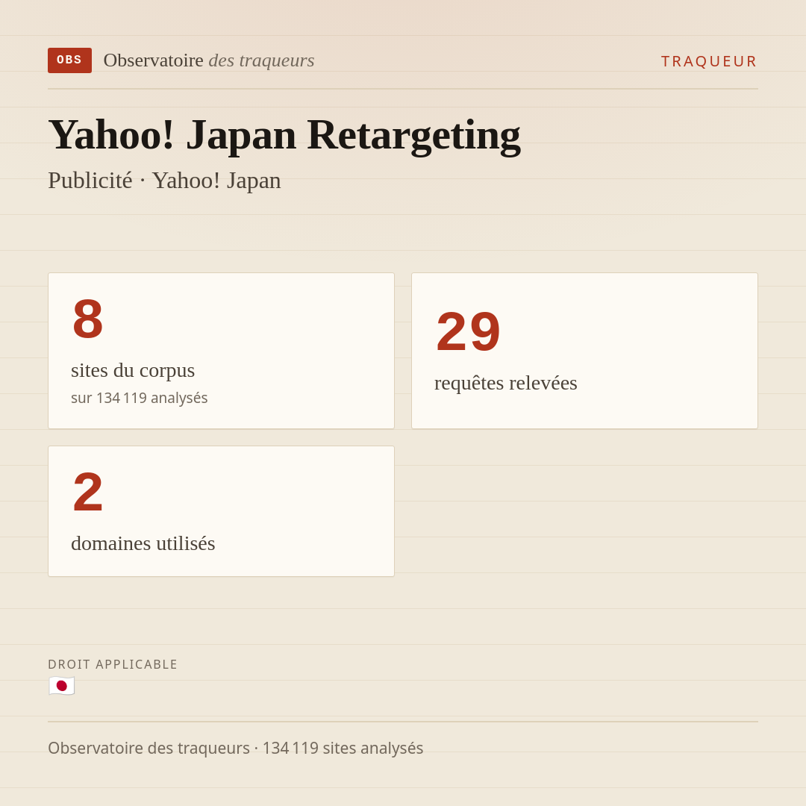Screen dimensions: 806x806
Task: Click the 2 domaines utilisés card
Action: point(221,511)
